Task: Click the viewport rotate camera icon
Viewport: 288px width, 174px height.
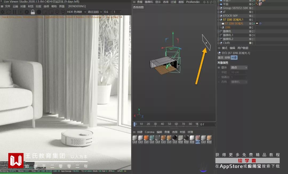Action: point(211,2)
